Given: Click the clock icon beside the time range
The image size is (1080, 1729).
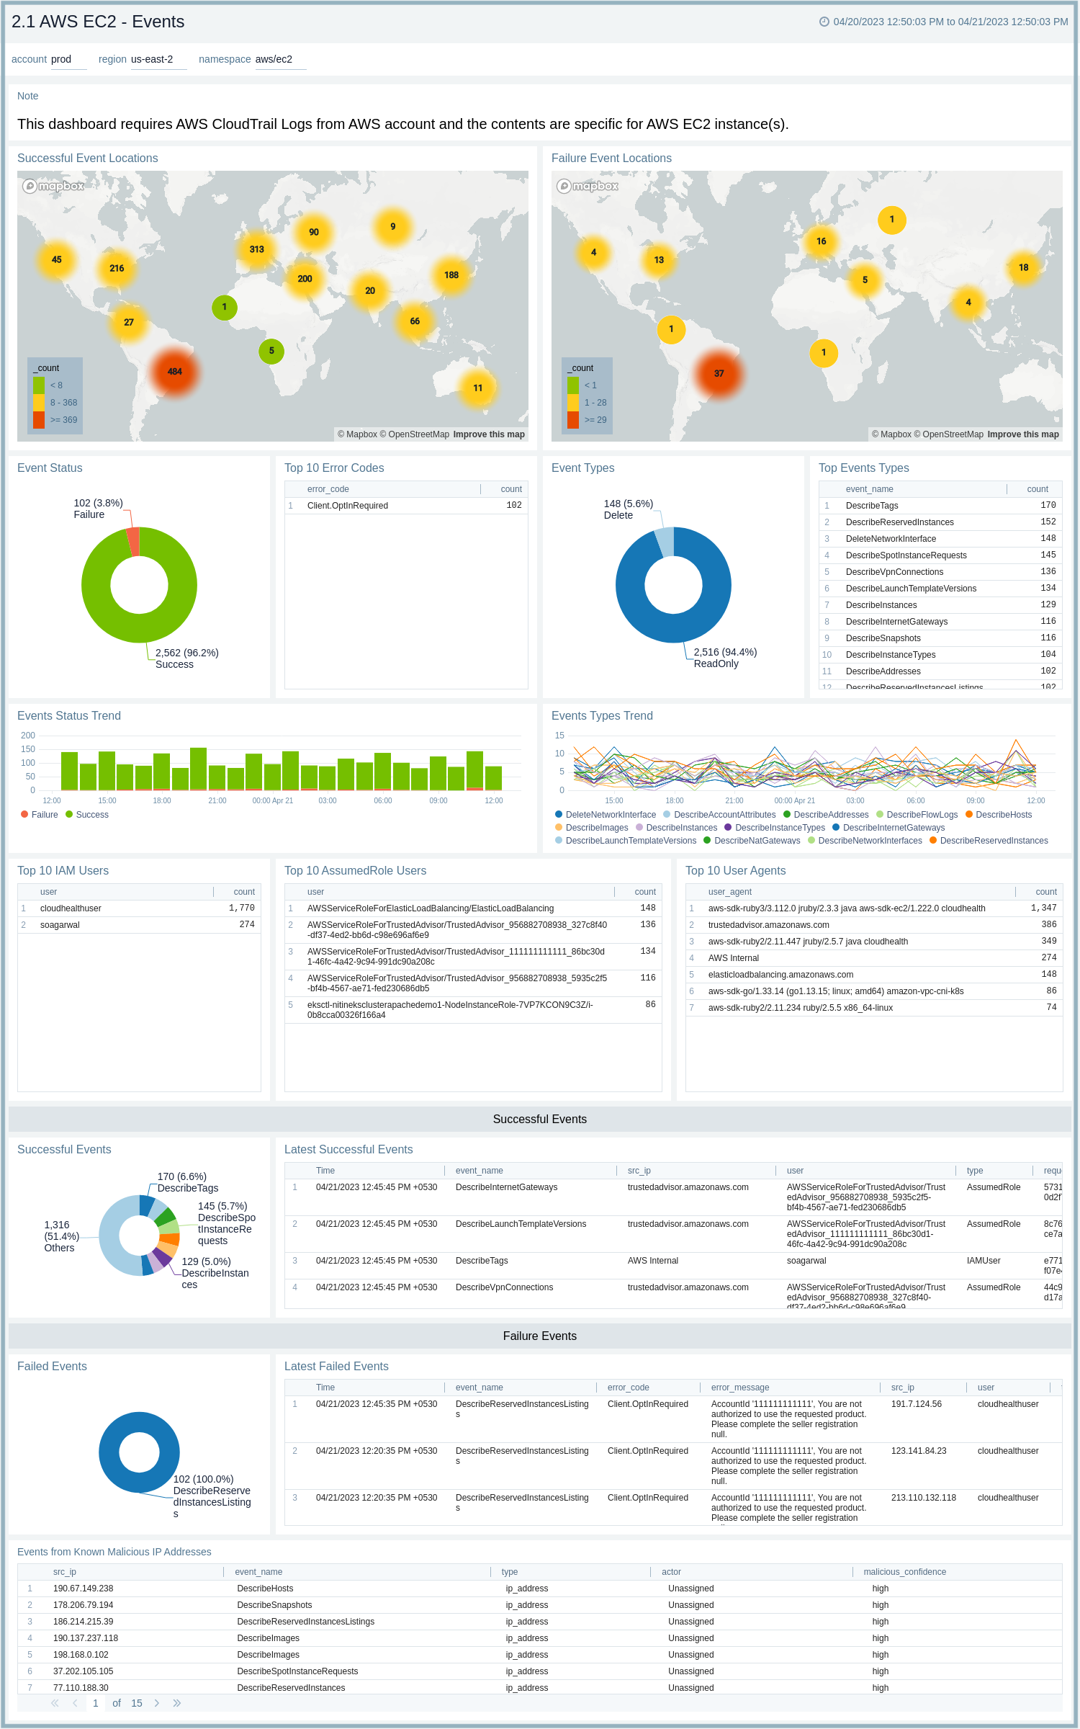Looking at the screenshot, I should click(824, 22).
